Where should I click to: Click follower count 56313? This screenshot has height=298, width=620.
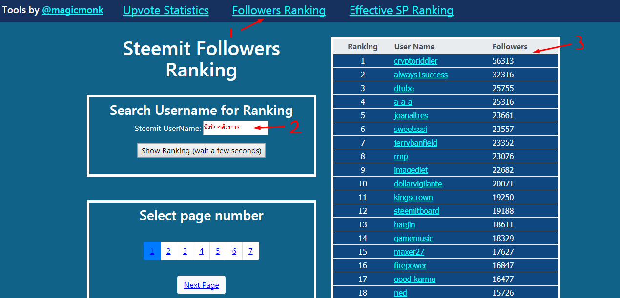pyautogui.click(x=503, y=61)
